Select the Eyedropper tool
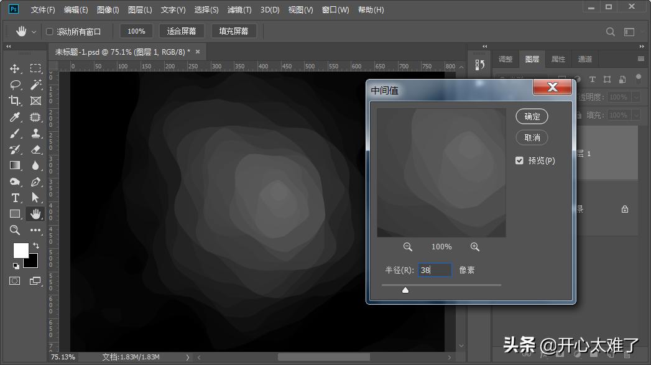 tap(15, 117)
